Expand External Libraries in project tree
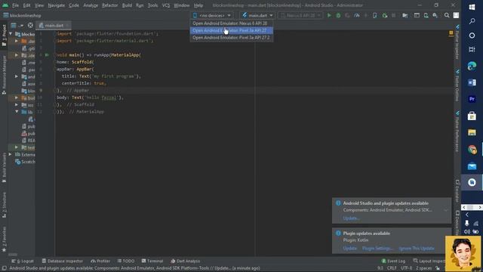The width and height of the screenshot is (483, 272). [10, 154]
